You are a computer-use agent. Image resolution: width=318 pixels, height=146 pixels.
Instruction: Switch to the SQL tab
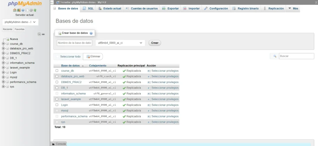(x=88, y=8)
